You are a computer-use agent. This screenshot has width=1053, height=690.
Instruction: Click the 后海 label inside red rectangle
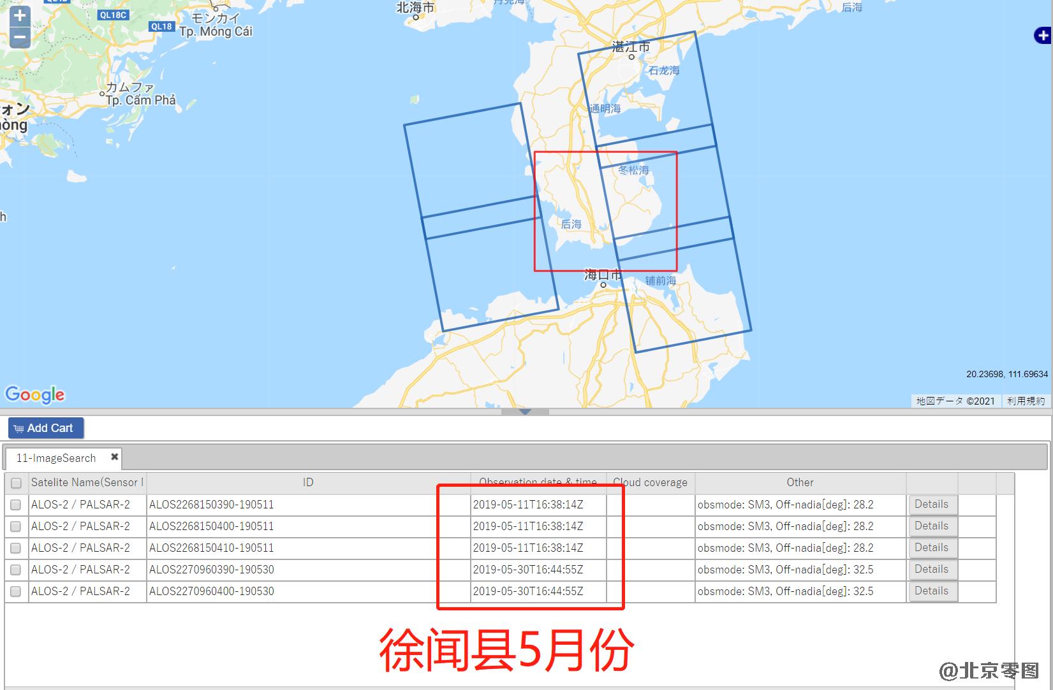(x=571, y=224)
